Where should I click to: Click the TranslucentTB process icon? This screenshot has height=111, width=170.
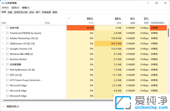coord(7,33)
